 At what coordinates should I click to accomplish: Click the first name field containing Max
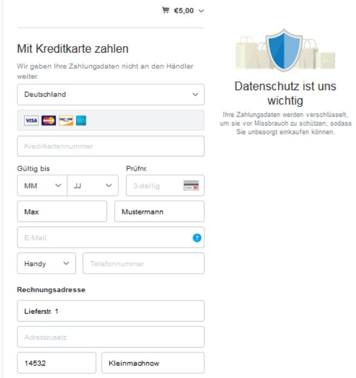pyautogui.click(x=62, y=211)
